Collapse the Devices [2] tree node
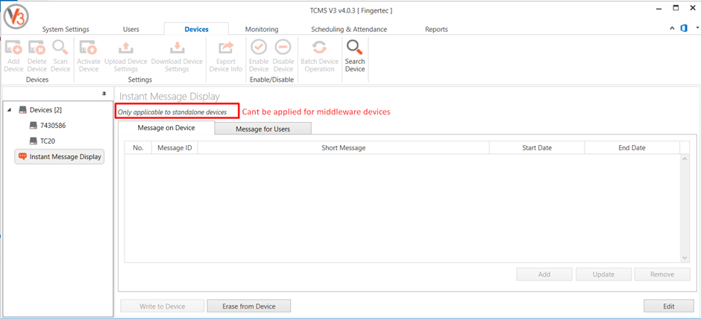The width and height of the screenshot is (701, 319). [x=10, y=110]
